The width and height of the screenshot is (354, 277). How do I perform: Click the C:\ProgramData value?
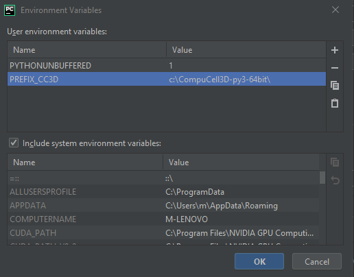click(195, 192)
